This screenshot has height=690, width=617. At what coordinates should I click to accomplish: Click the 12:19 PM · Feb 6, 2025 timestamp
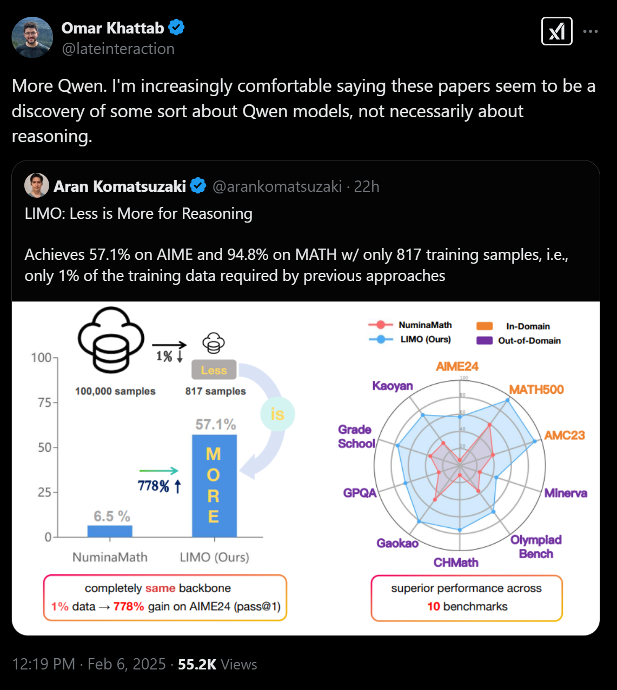[x=89, y=664]
